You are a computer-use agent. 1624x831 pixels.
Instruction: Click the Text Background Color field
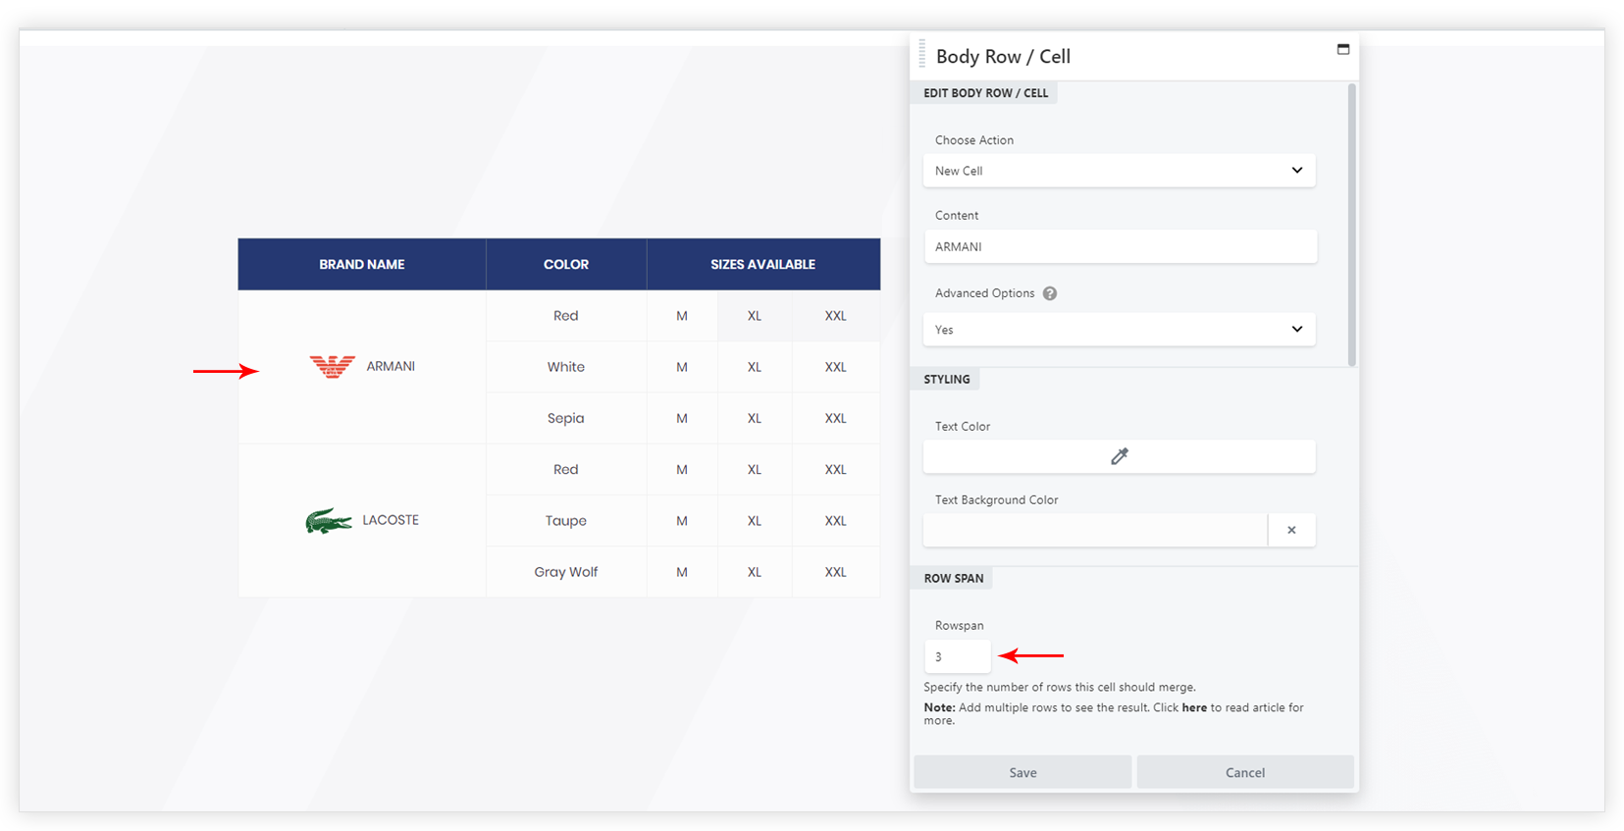click(x=1094, y=531)
